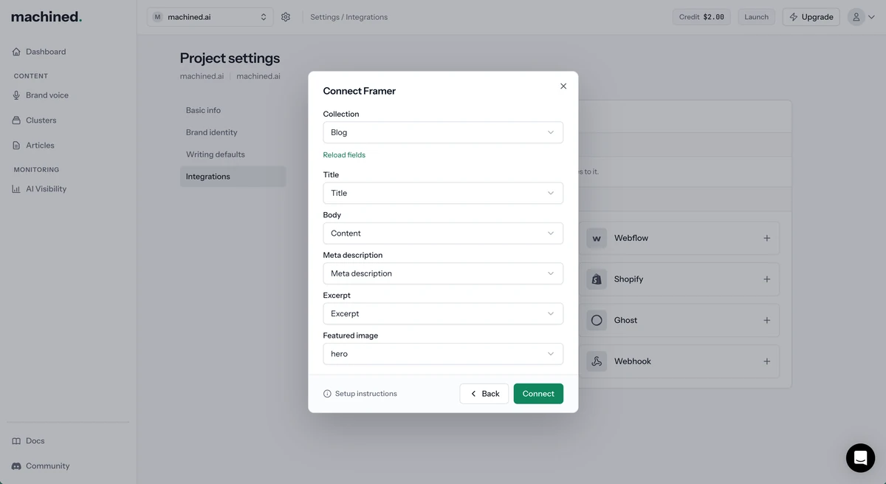The width and height of the screenshot is (886, 484).
Task: Open the chat support widget
Action: click(x=860, y=458)
